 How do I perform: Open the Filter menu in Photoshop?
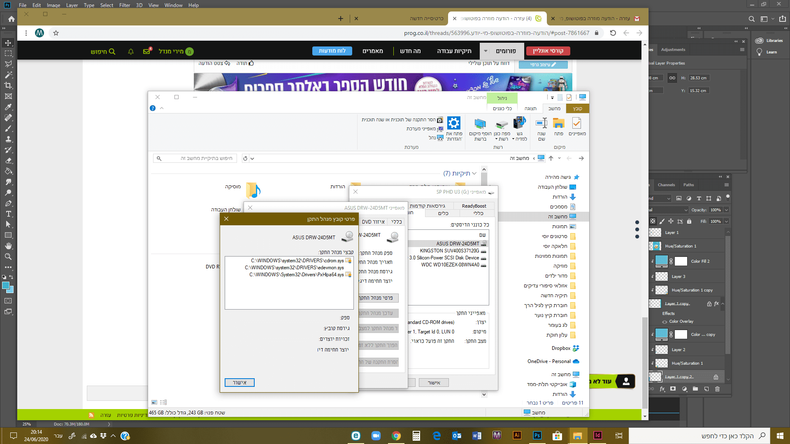point(124,5)
